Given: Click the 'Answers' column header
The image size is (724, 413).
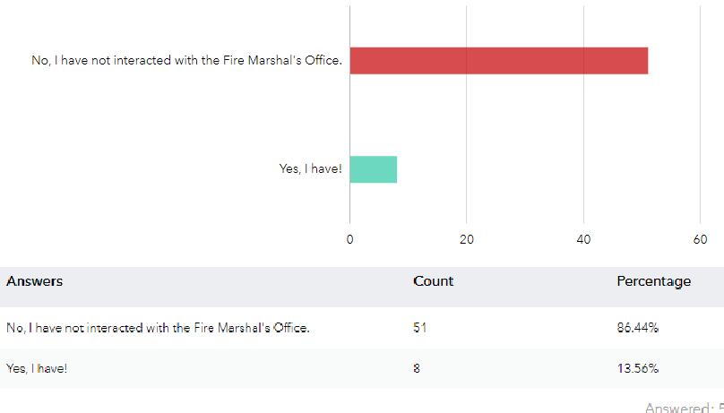Looking at the screenshot, I should pos(34,281).
